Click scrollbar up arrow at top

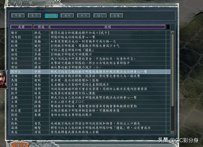[x=173, y=32]
